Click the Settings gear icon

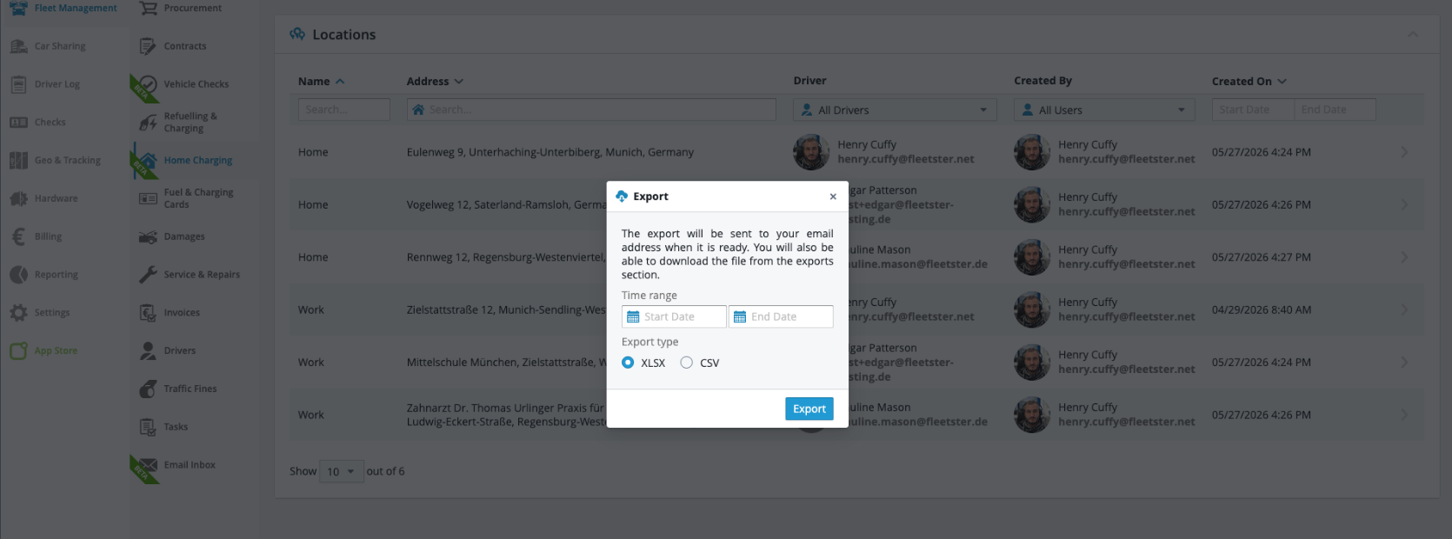[x=18, y=312]
